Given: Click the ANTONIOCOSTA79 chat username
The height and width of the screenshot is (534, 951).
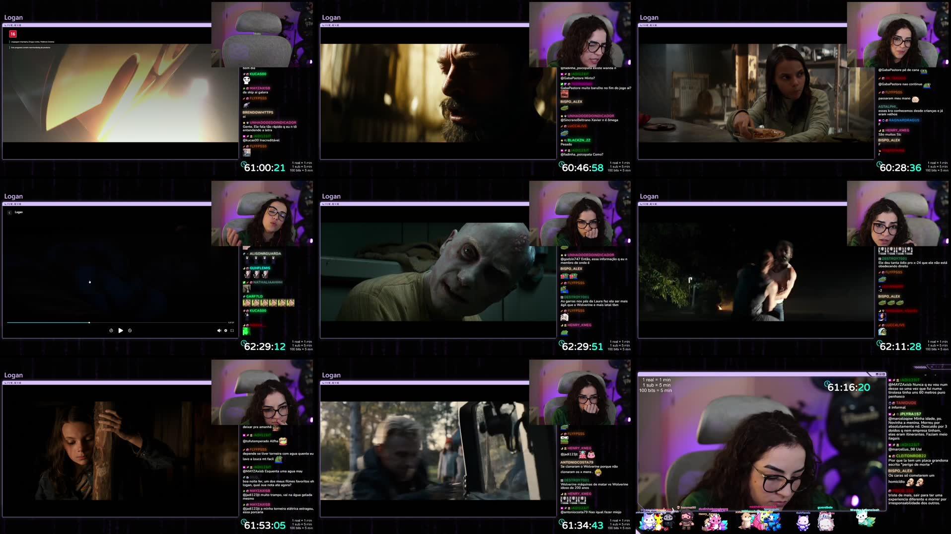Looking at the screenshot, I should click(x=577, y=462).
